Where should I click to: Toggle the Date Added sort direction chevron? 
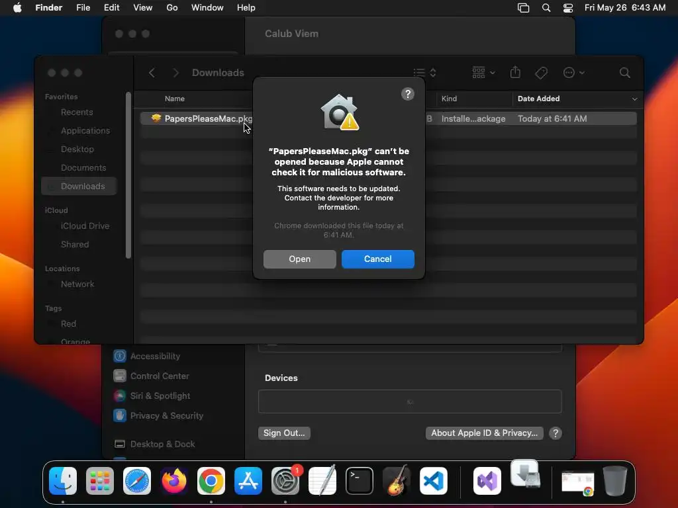click(634, 99)
